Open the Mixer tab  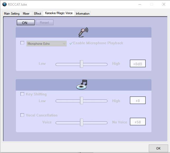(26, 14)
